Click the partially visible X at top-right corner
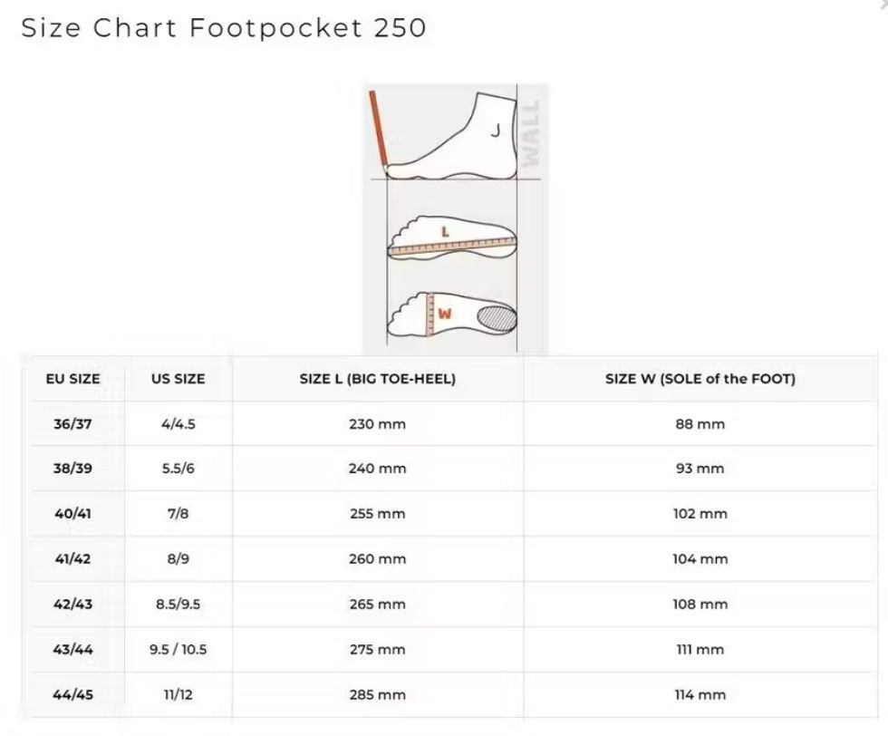 click(x=884, y=3)
